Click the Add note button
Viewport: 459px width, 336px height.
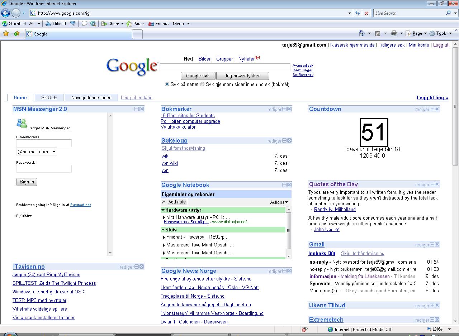click(x=177, y=202)
